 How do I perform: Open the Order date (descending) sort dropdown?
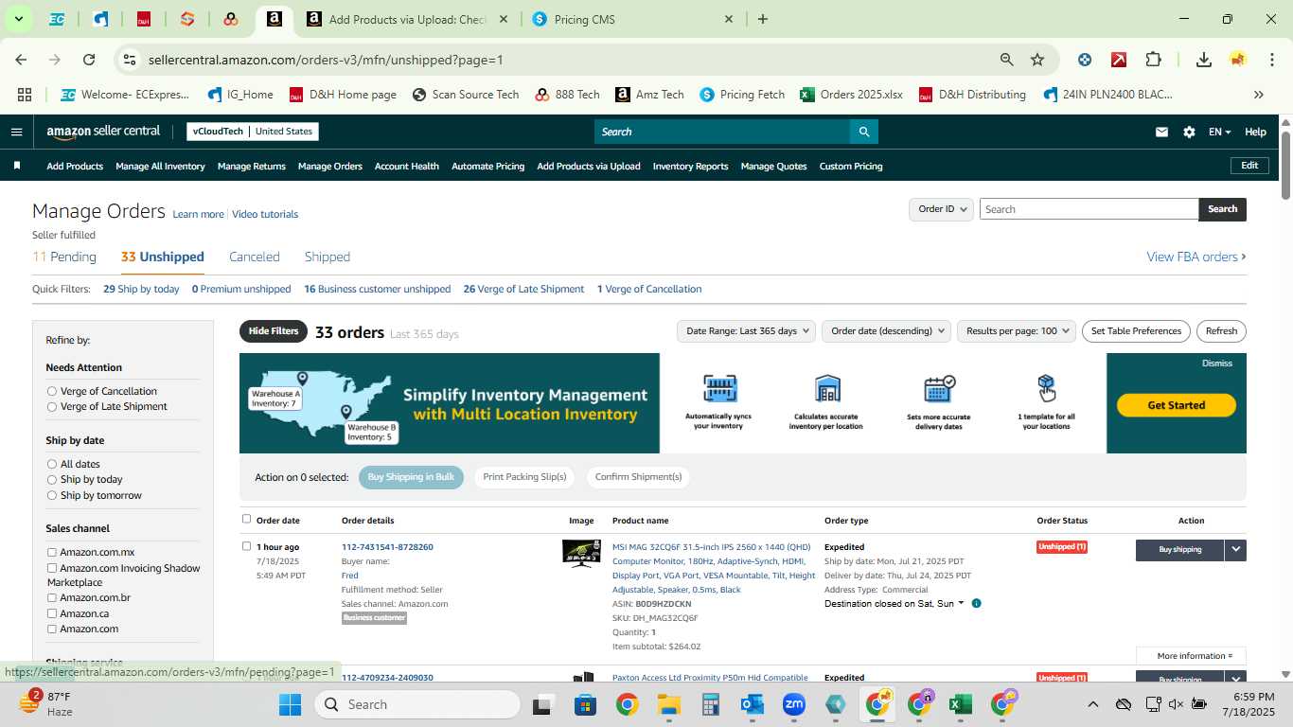tap(885, 331)
